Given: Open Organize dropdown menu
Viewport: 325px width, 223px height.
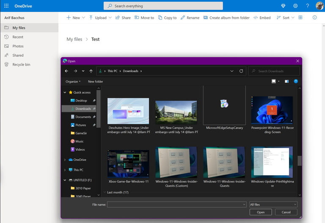Looking at the screenshot, I should (x=73, y=81).
